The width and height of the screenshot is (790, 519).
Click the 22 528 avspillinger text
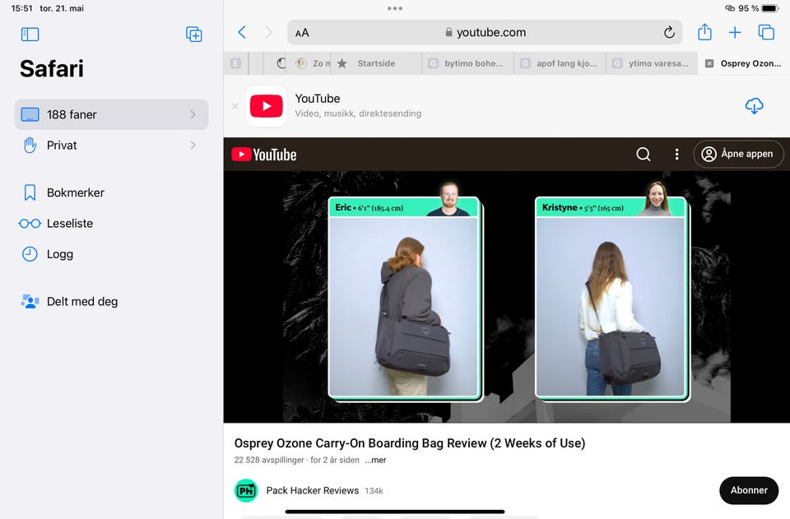click(269, 460)
